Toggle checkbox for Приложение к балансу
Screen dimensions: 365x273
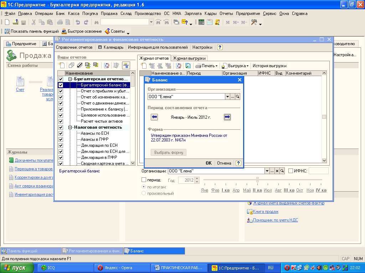(x=61, y=109)
